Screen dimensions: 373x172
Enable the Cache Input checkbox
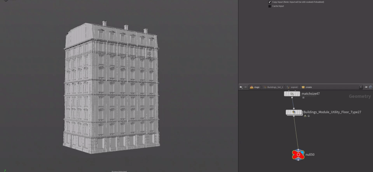[270, 6]
